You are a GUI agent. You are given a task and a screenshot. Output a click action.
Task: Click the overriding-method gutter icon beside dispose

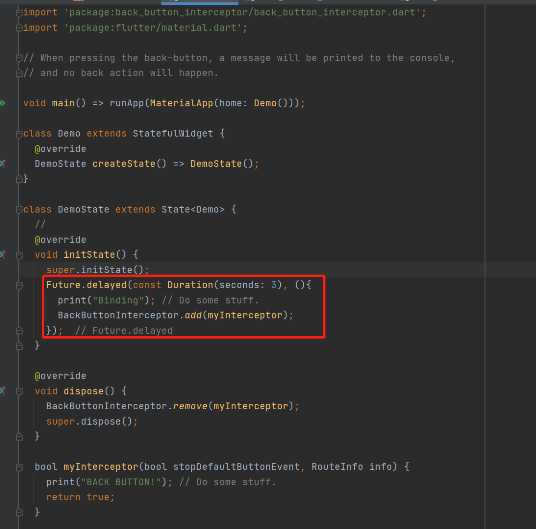pyautogui.click(x=3, y=391)
